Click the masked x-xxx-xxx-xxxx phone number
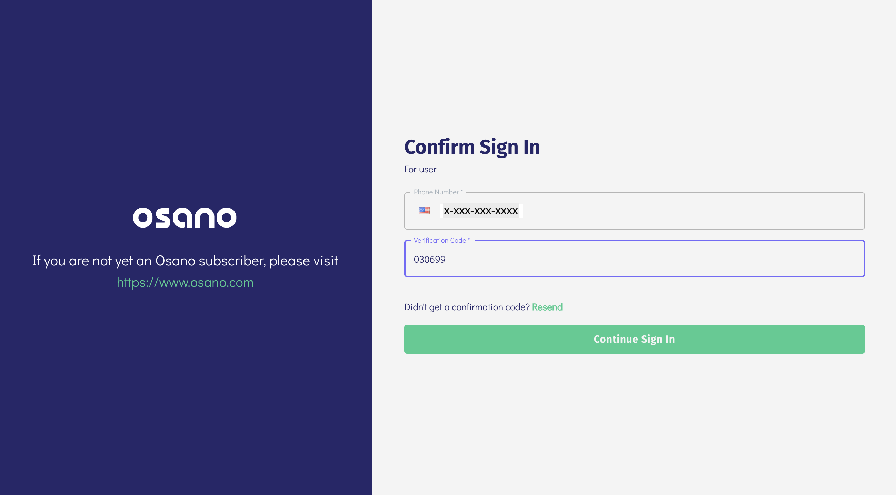The width and height of the screenshot is (896, 495). pyautogui.click(x=481, y=211)
